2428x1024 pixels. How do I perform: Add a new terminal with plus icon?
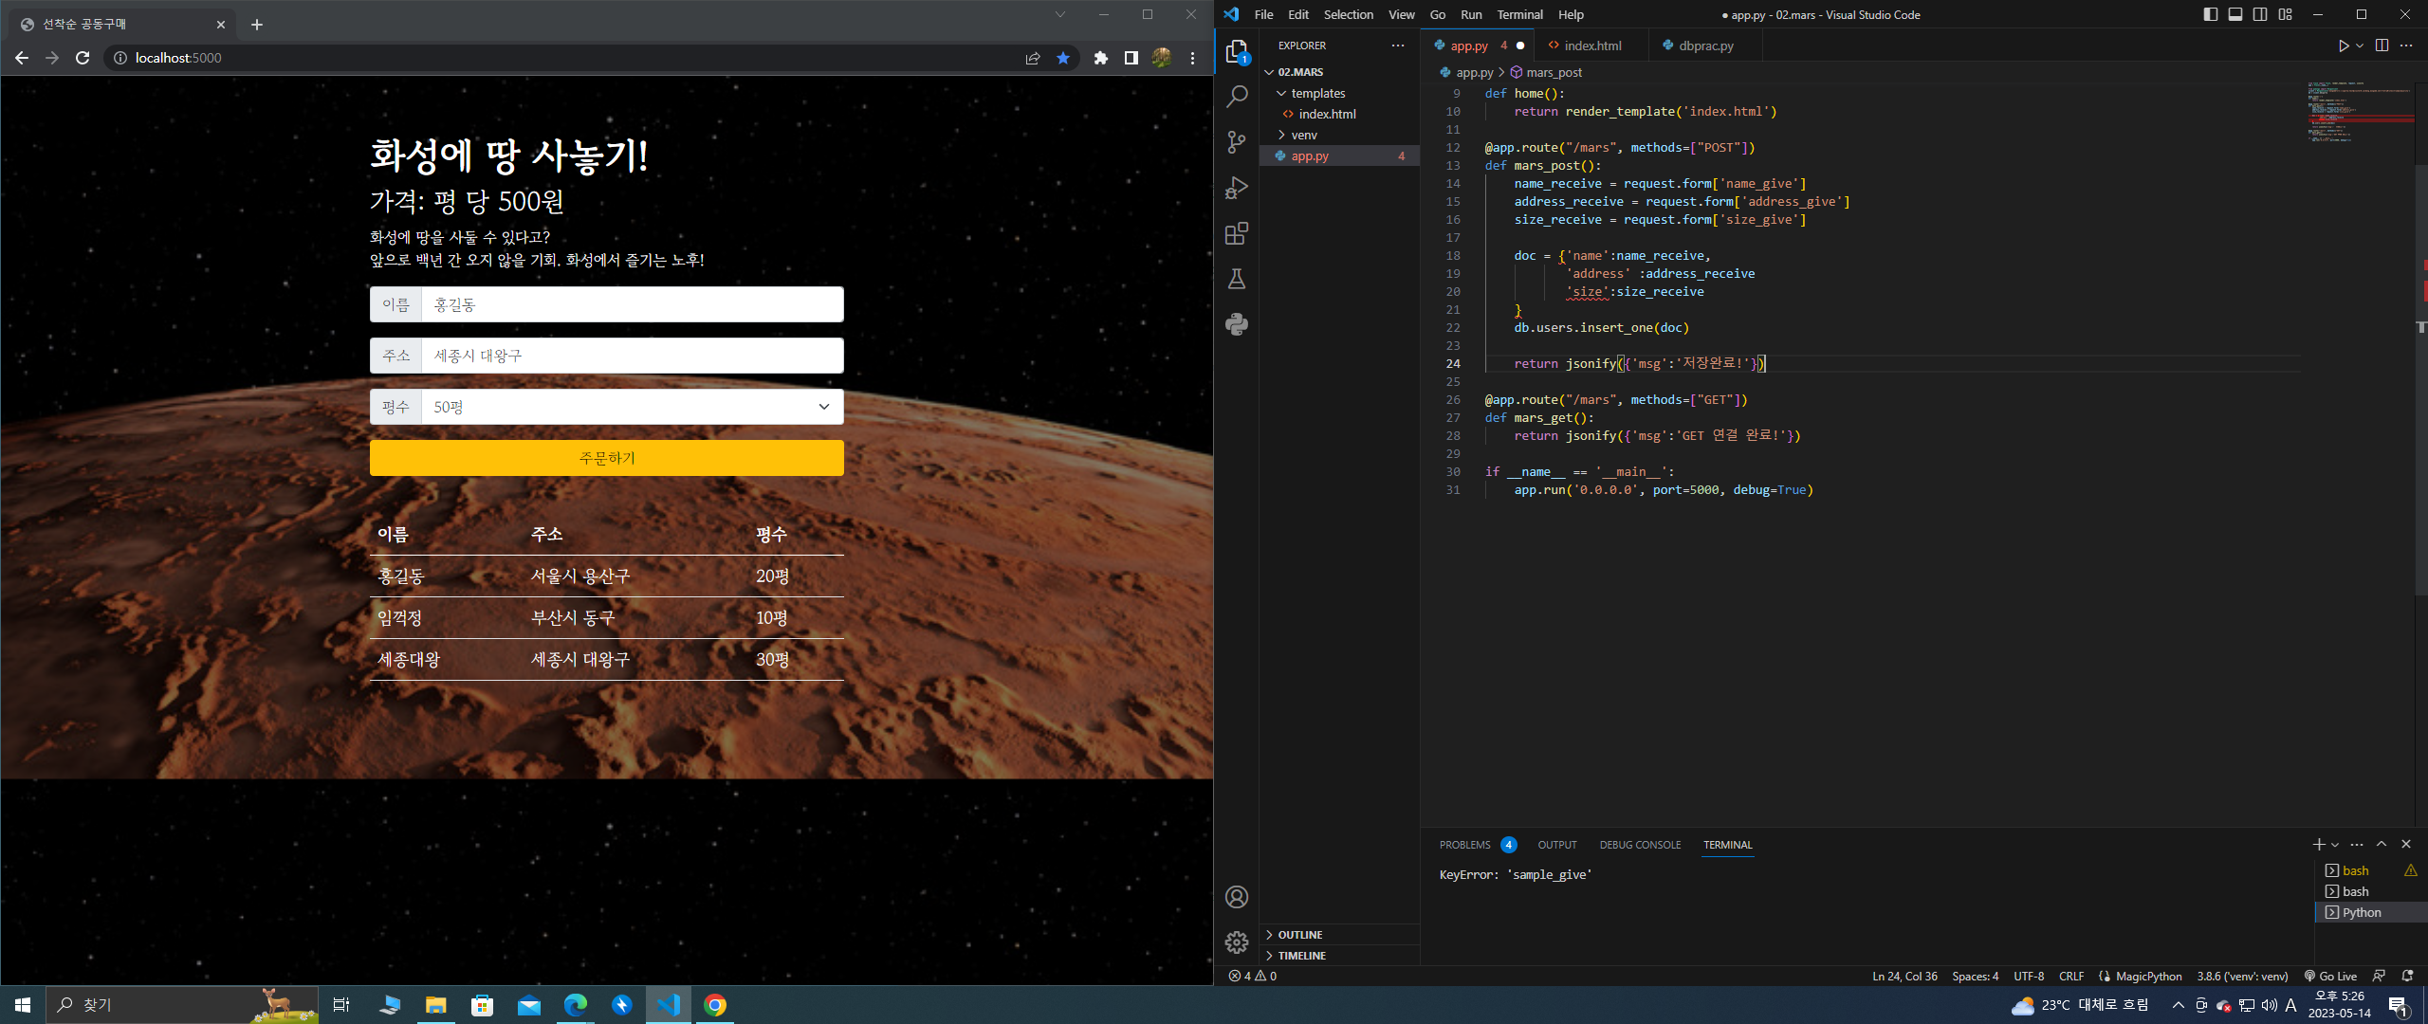[2318, 845]
